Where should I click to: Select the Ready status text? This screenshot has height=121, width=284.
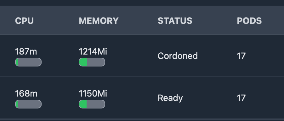(x=170, y=98)
